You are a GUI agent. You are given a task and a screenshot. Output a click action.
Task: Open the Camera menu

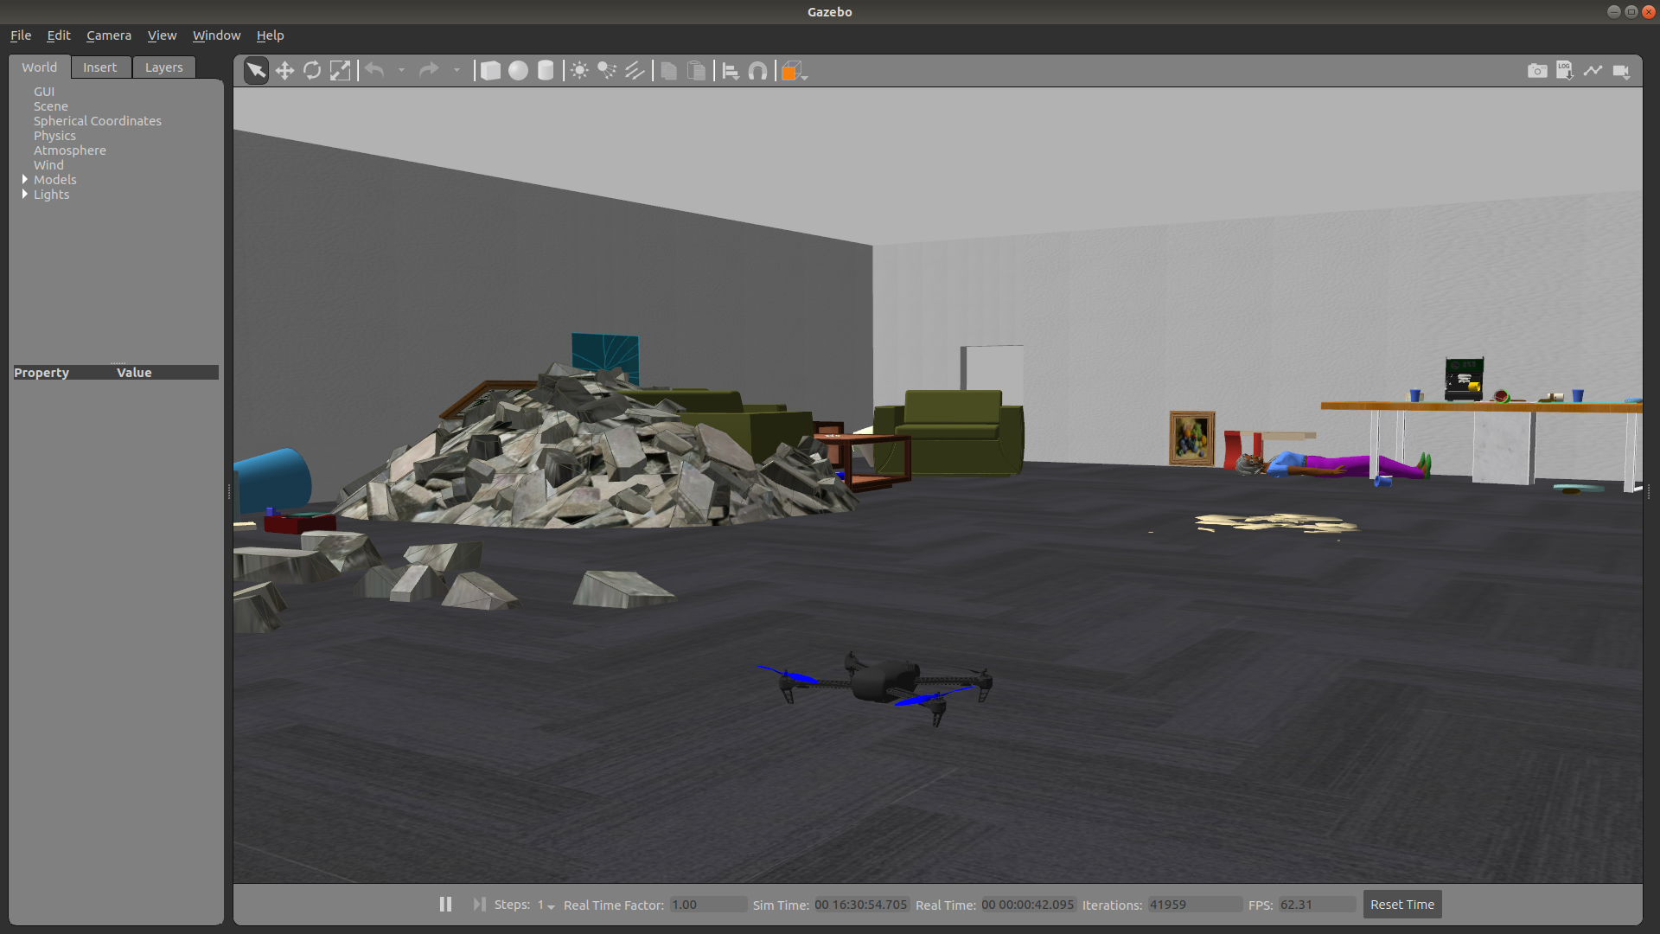pyautogui.click(x=109, y=35)
